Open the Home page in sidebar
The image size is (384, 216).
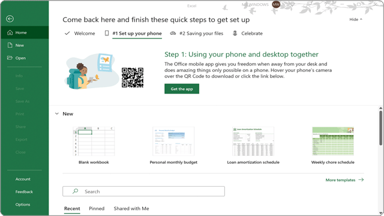(x=25, y=32)
